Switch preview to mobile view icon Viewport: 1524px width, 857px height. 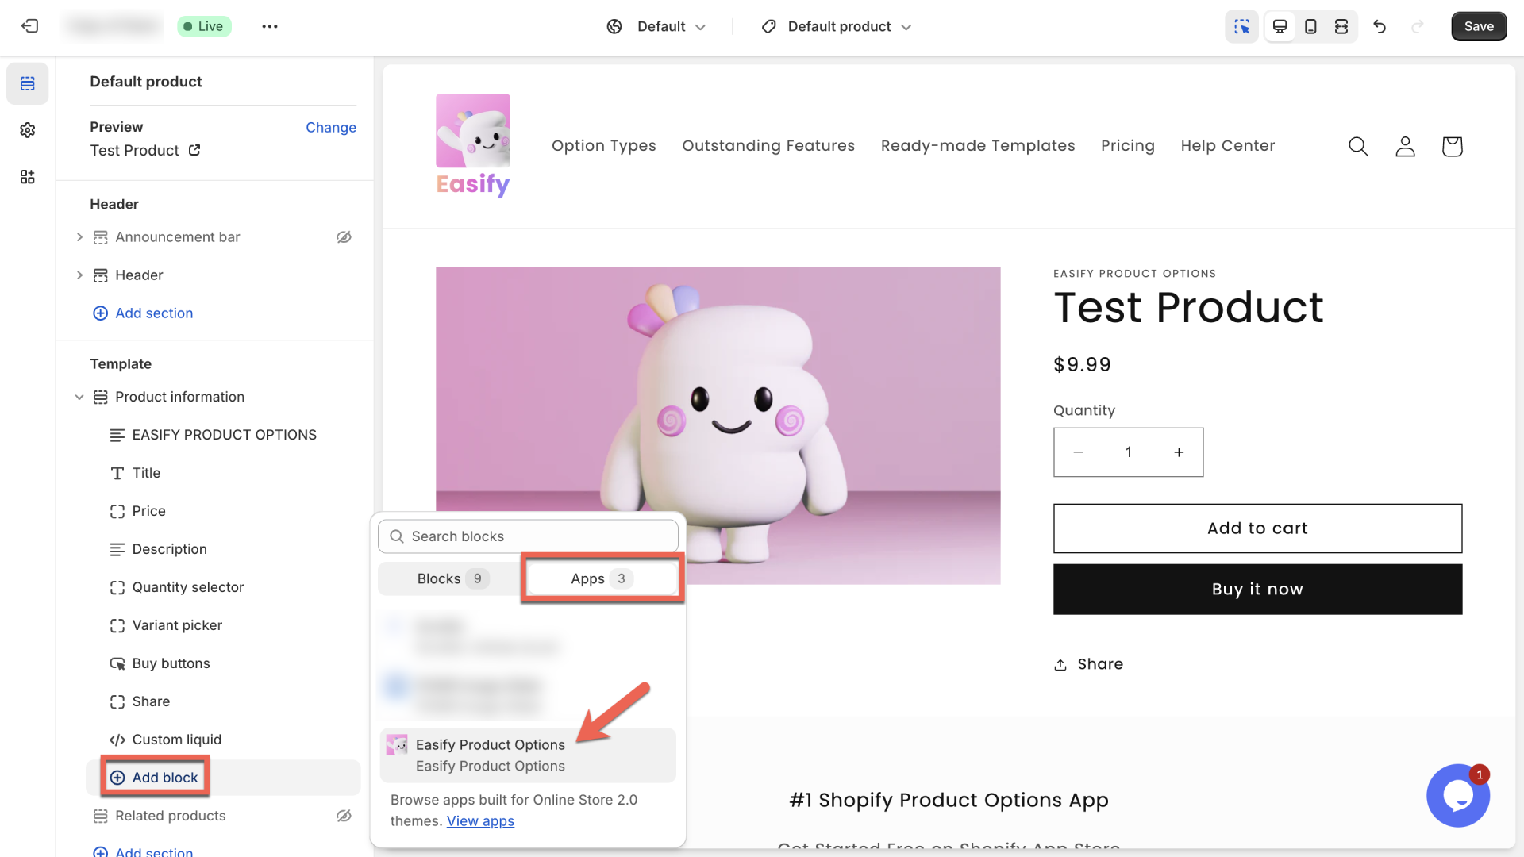tap(1310, 26)
